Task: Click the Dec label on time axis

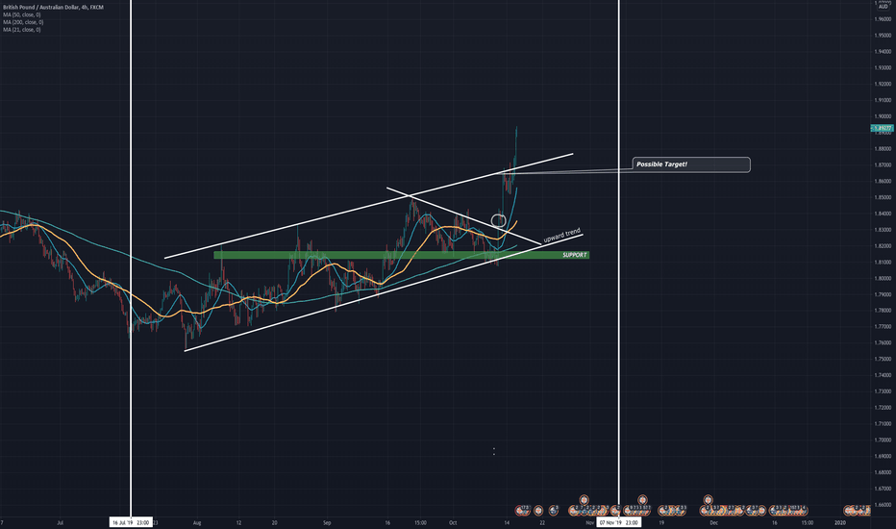Action: click(x=713, y=522)
